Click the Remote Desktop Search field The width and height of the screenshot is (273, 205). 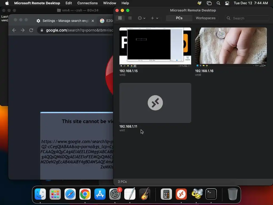point(247,18)
